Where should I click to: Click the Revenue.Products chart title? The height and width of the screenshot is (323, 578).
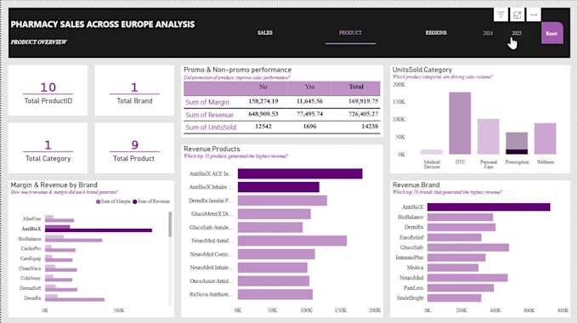click(212, 149)
